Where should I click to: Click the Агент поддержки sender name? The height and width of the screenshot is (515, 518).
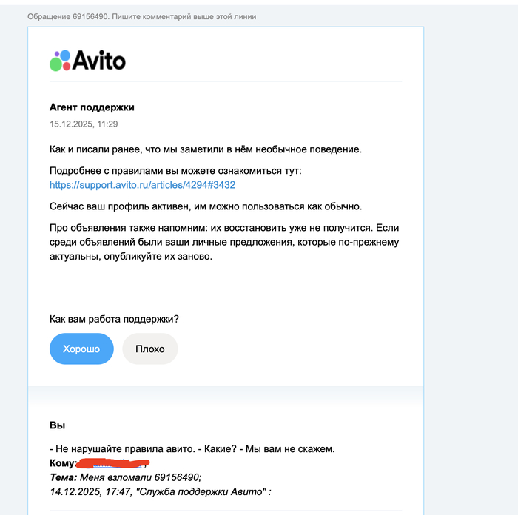pos(92,107)
